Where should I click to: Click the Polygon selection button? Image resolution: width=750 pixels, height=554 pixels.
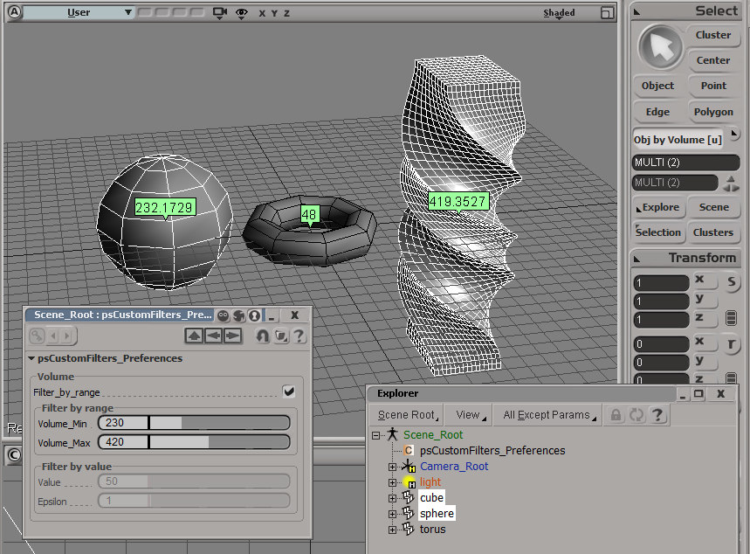[713, 112]
